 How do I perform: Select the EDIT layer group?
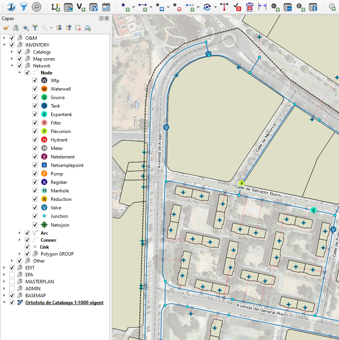pos(30,268)
